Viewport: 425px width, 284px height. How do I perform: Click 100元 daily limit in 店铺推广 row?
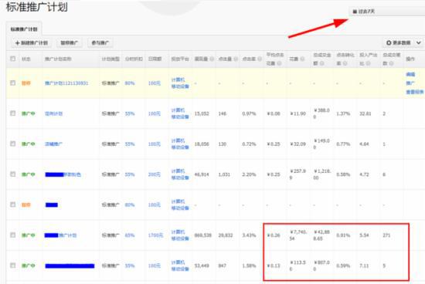click(155, 144)
